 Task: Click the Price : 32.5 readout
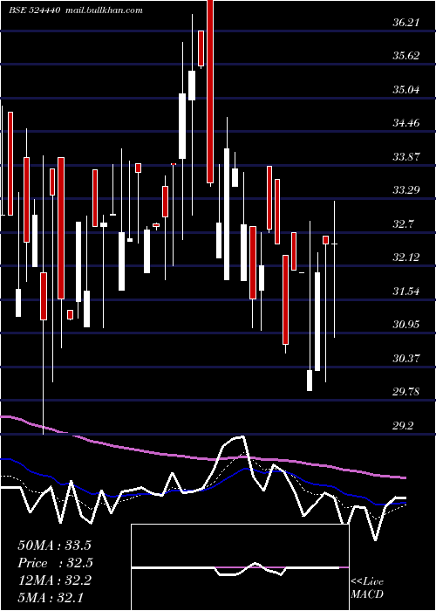[55, 563]
